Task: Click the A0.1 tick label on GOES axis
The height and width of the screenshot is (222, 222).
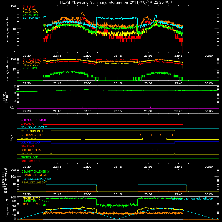Action: tap(13, 107)
